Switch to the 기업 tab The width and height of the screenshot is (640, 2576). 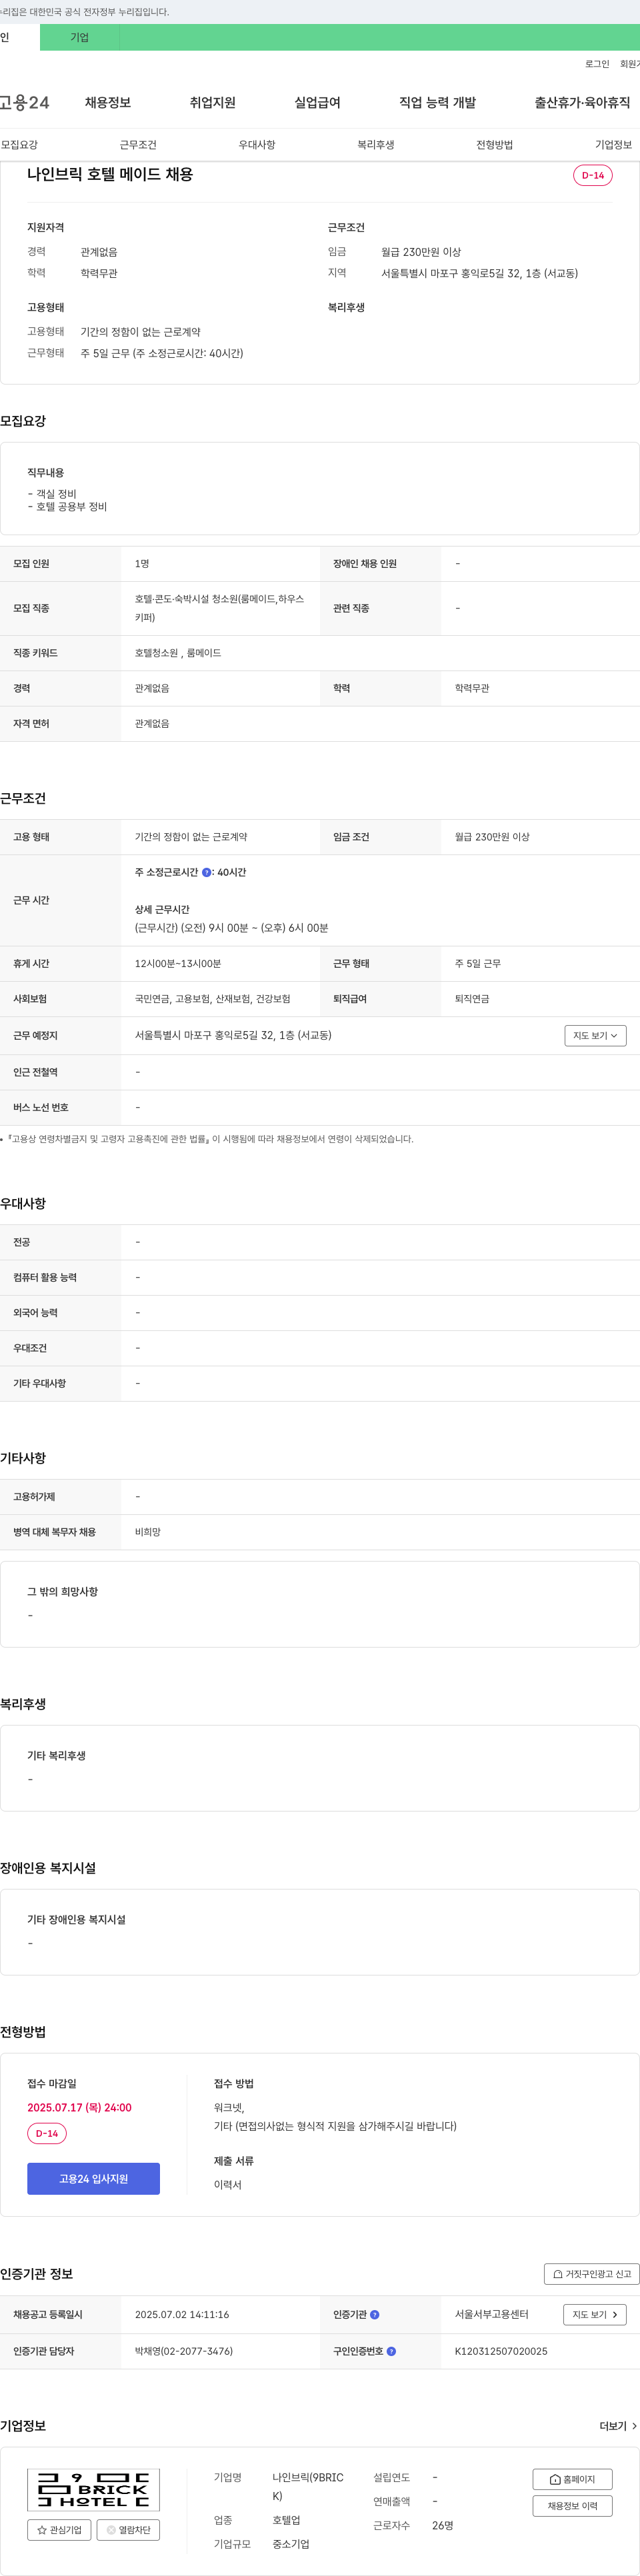[79, 37]
